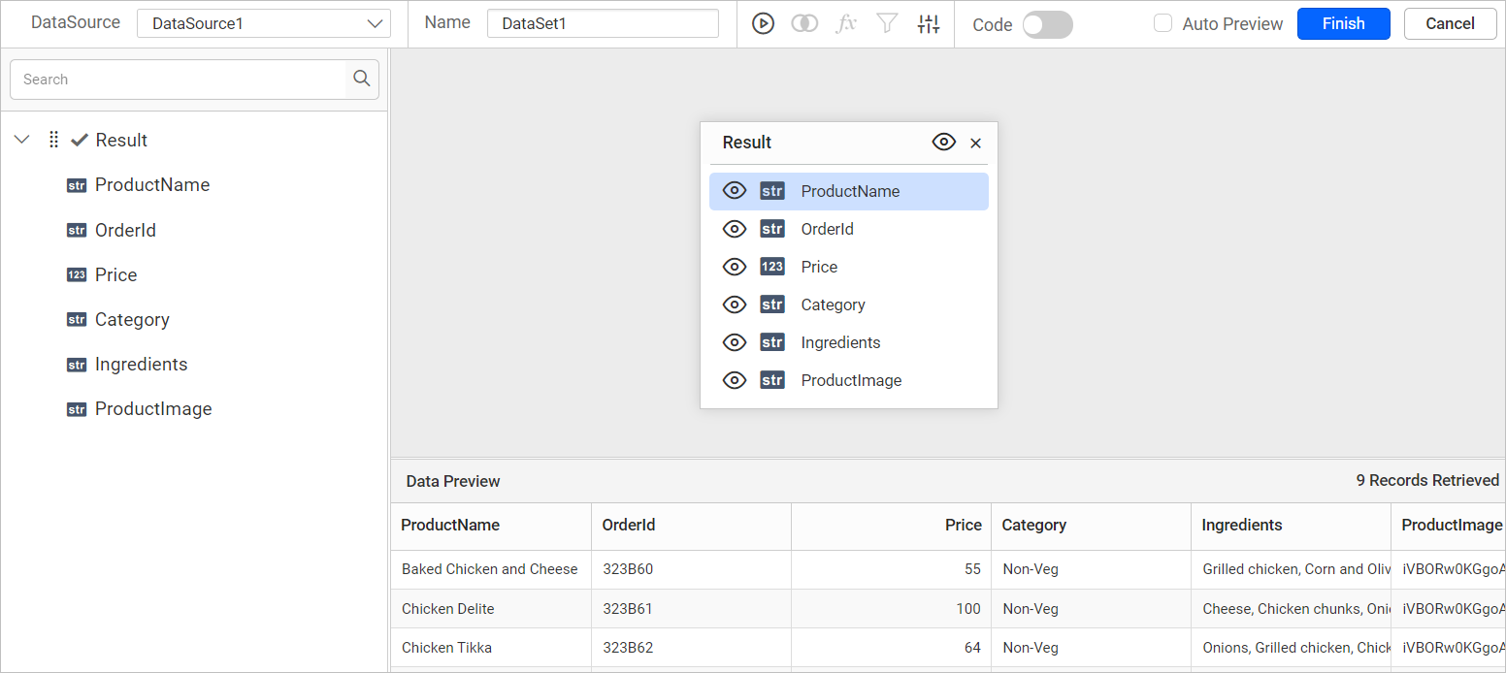Click the drag handle beside Result
1506x673 pixels.
(x=53, y=140)
